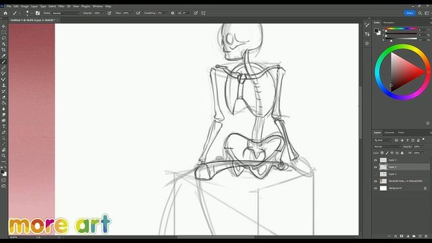Viewport: 432px width, 243px height.
Task: Open the brush settings icon in collapsed panel strip
Action: pyautogui.click(x=367, y=25)
